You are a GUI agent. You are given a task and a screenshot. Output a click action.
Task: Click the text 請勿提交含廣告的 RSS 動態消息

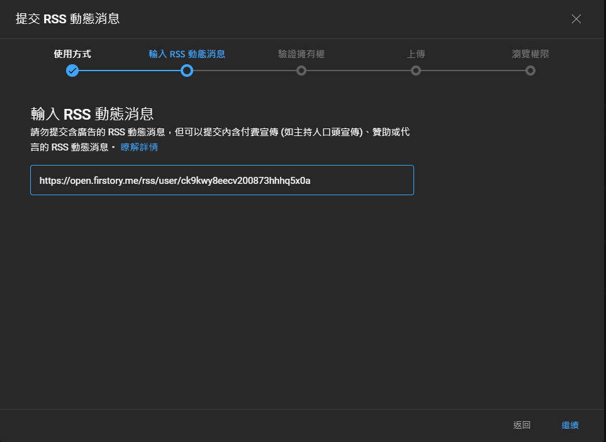[98, 132]
